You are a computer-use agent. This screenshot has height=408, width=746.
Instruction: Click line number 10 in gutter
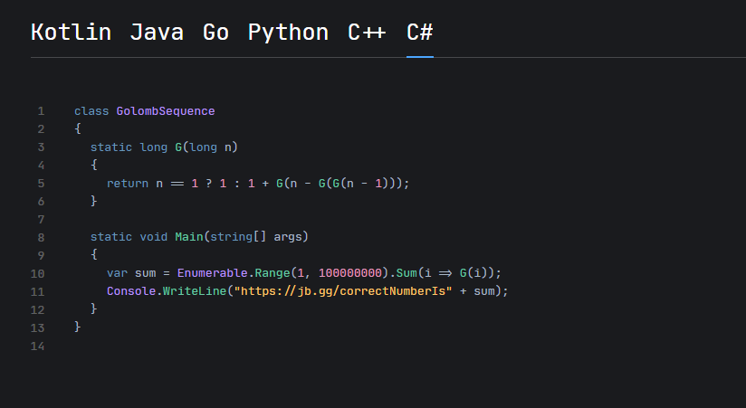pos(38,274)
